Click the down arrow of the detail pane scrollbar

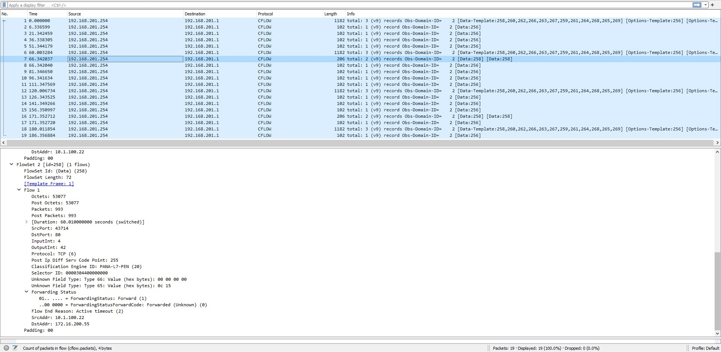pos(717,334)
